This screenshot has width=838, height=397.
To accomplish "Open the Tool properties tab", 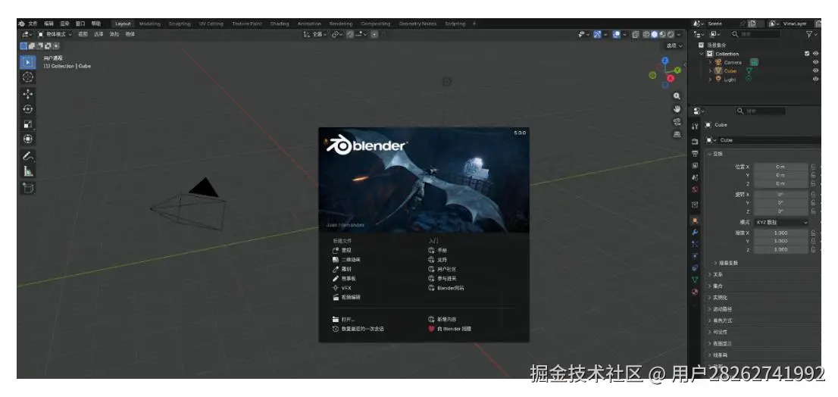I will 695,127.
